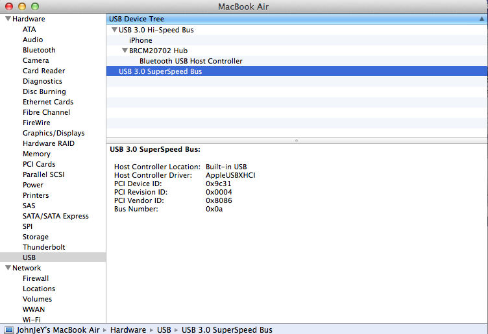Viewport: 488px width, 334px height.
Task: Click the PCI Device ID value 0x9c31
Action: point(219,184)
